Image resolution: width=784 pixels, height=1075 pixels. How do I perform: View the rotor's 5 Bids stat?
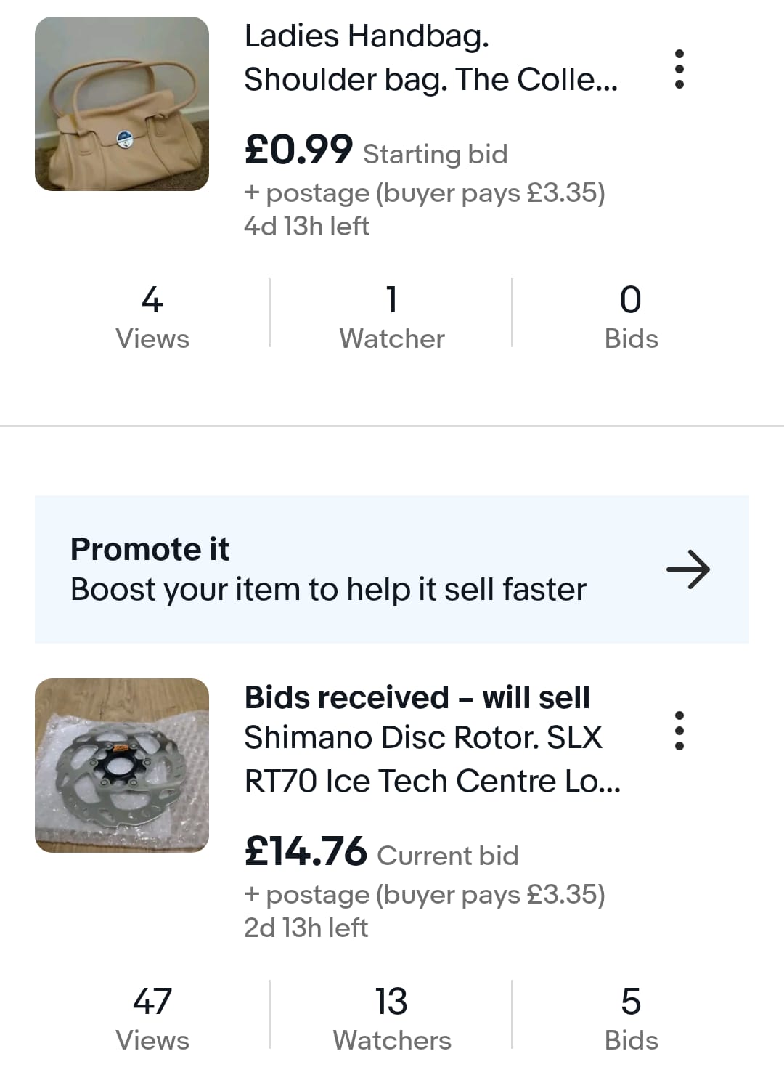click(631, 1019)
